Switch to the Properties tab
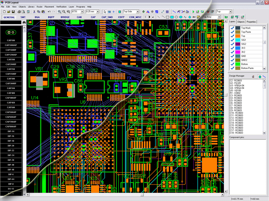This screenshot has width=269, height=201. tap(251, 22)
